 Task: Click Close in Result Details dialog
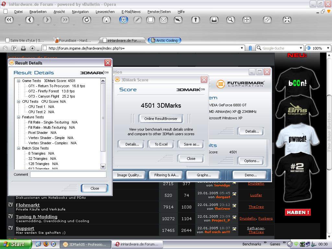[x=94, y=188]
